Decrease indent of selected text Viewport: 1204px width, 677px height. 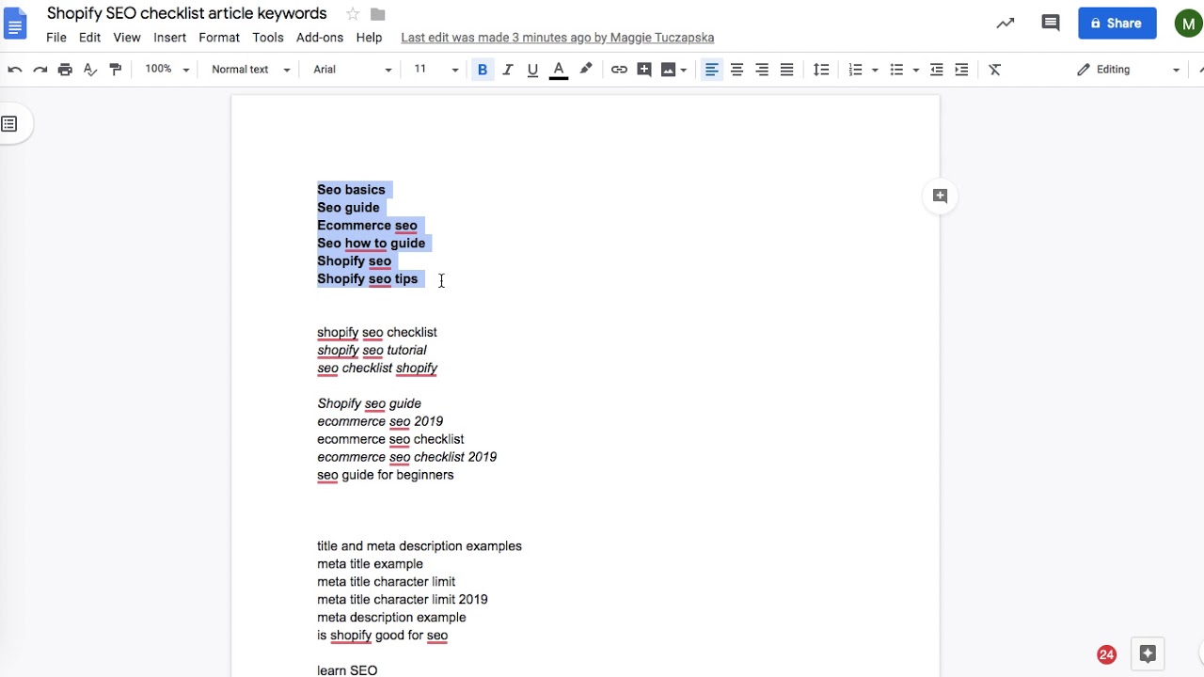(x=936, y=70)
